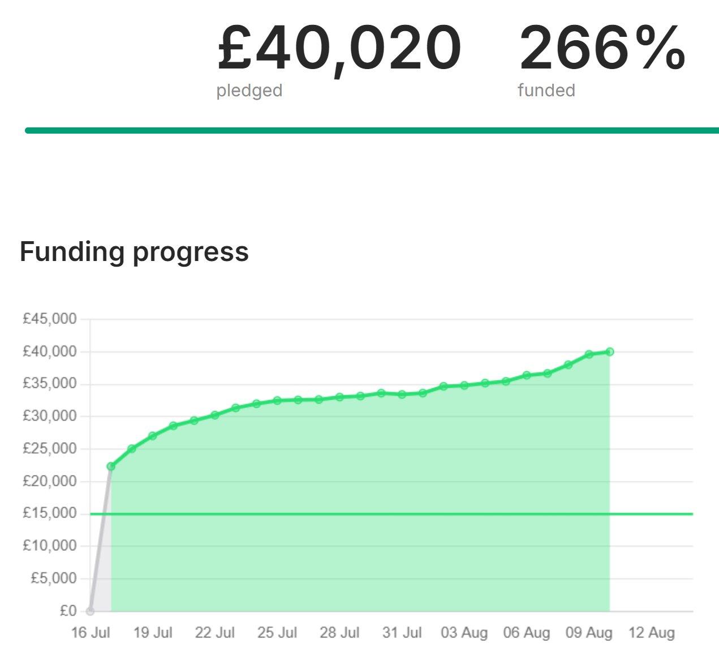This screenshot has width=719, height=659.
Task: Click the 16 Jul x-axis label
Action: click(91, 632)
